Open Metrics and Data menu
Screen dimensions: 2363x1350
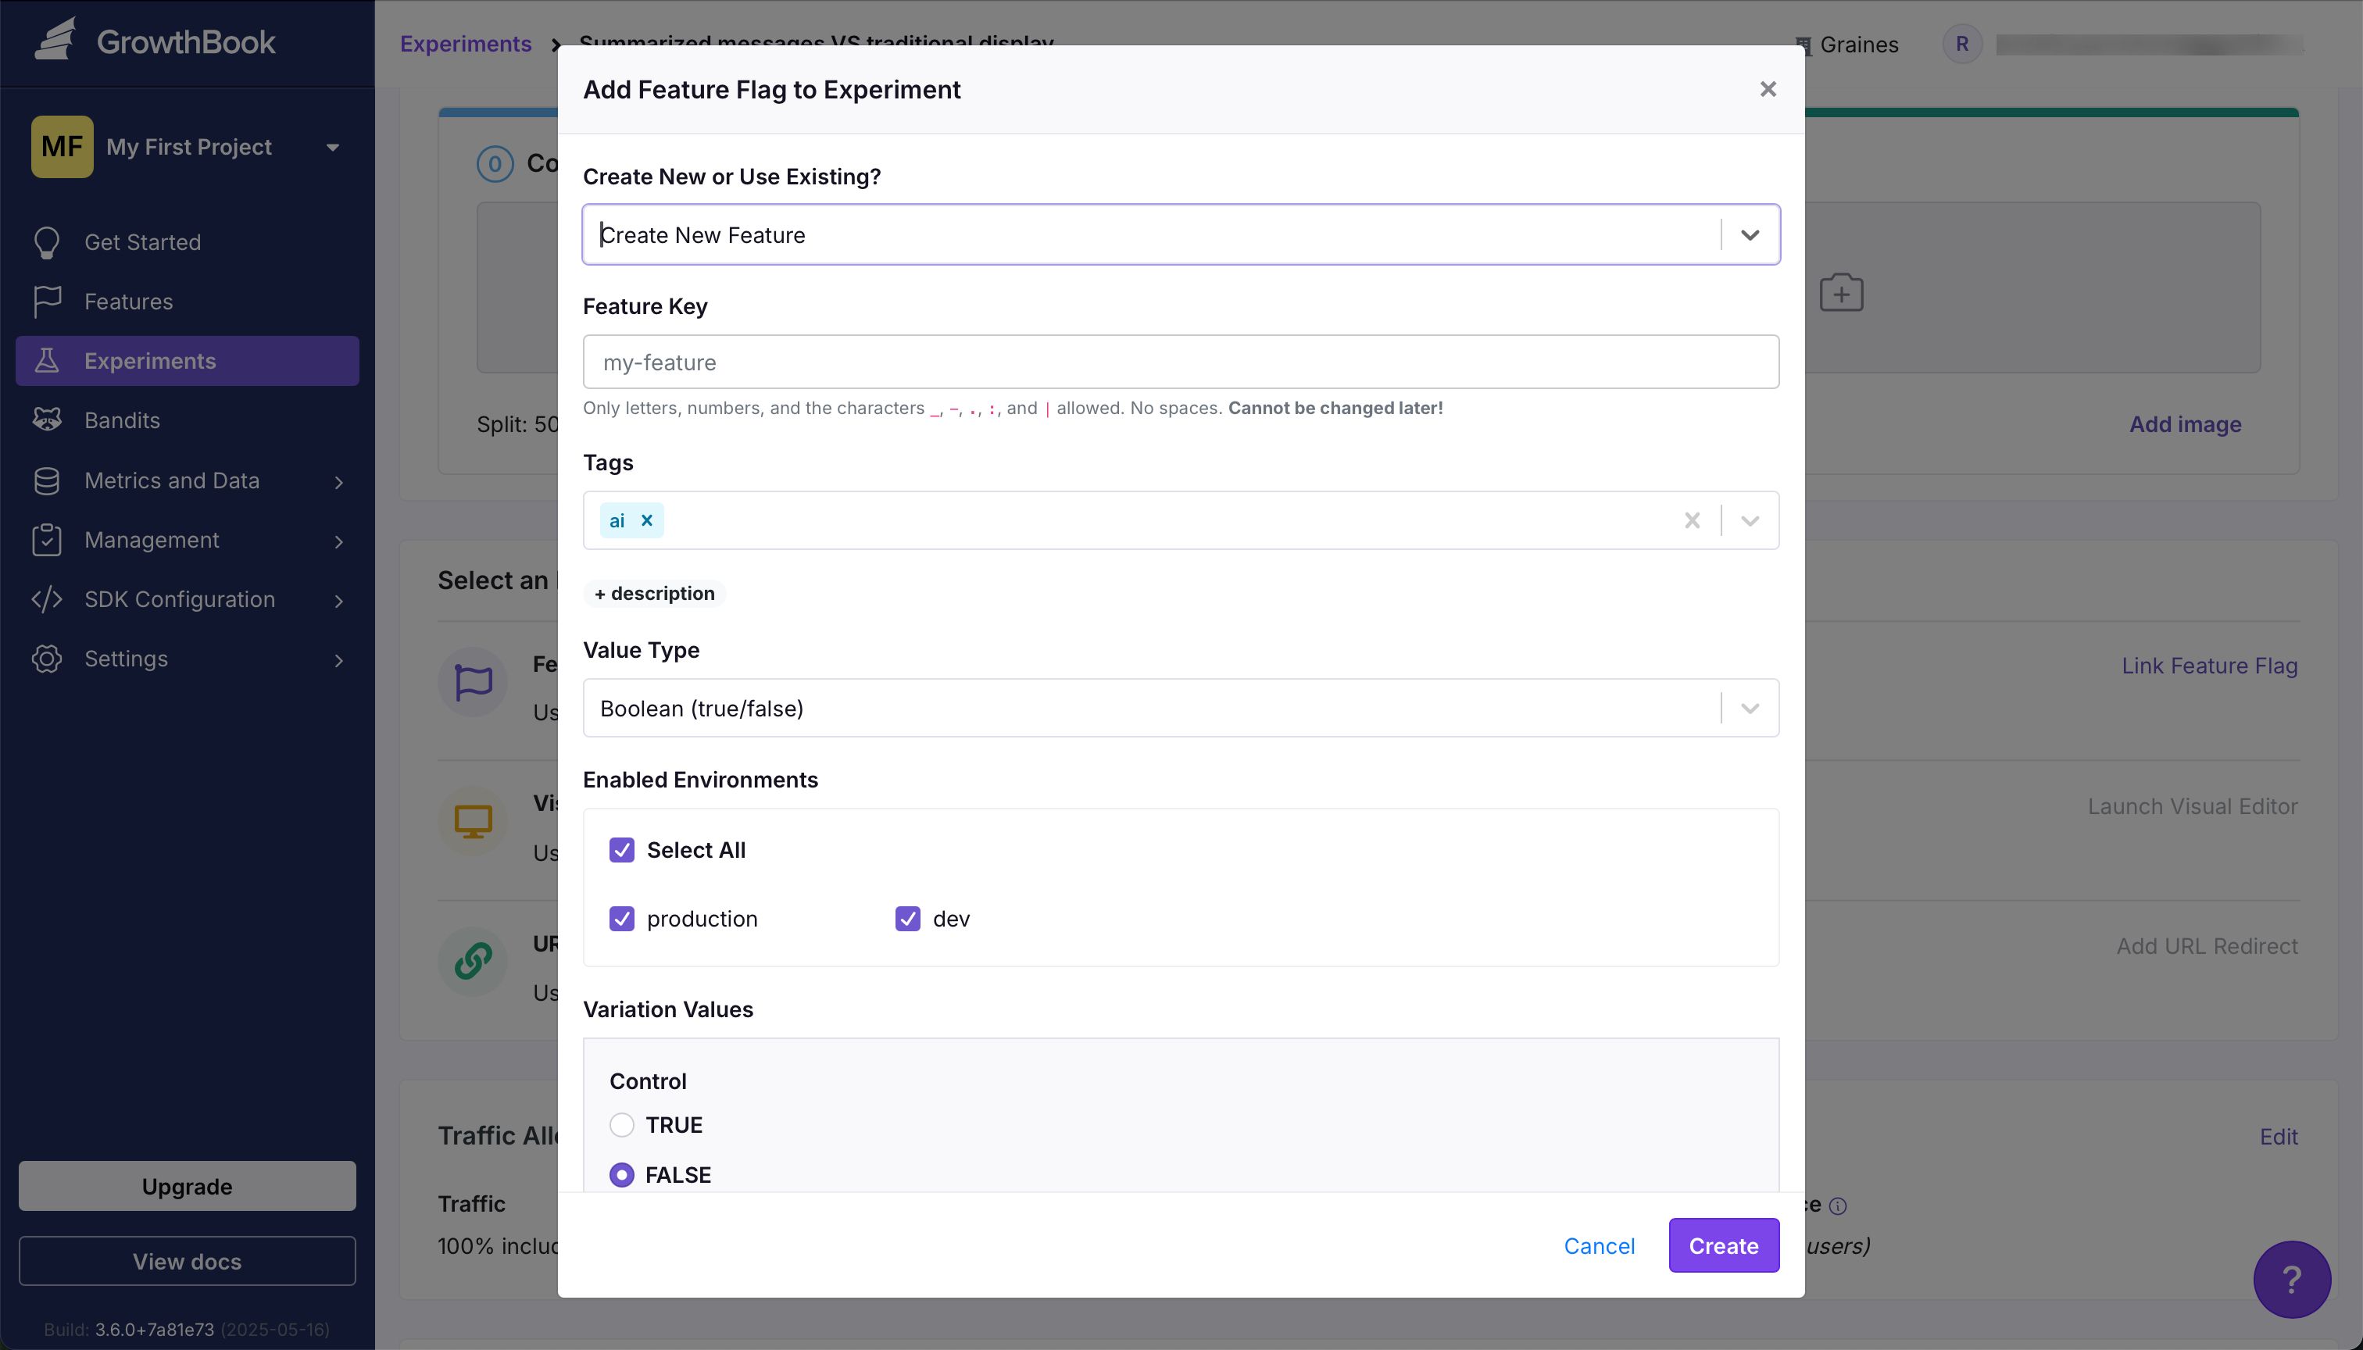(x=188, y=480)
